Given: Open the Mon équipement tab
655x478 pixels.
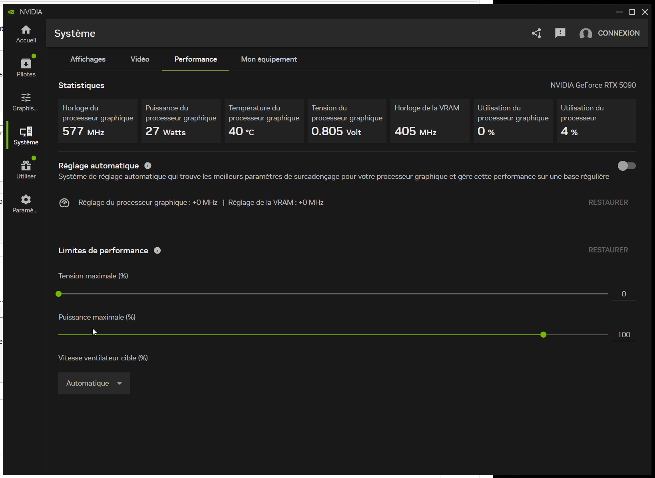Looking at the screenshot, I should pos(269,59).
